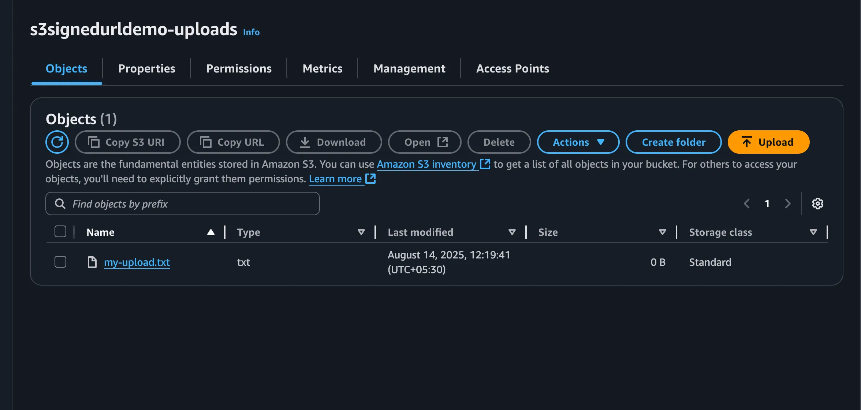Go to the Access Points tab
Viewport: 861px width, 410px height.
[512, 68]
